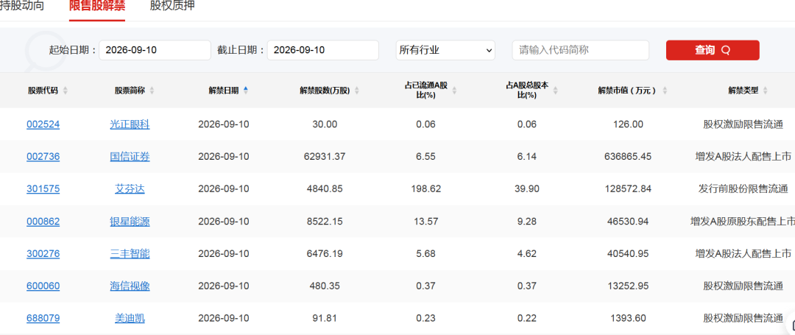Open 银星能源 stock name link
Screen dimensions: 795x335
pos(130,222)
